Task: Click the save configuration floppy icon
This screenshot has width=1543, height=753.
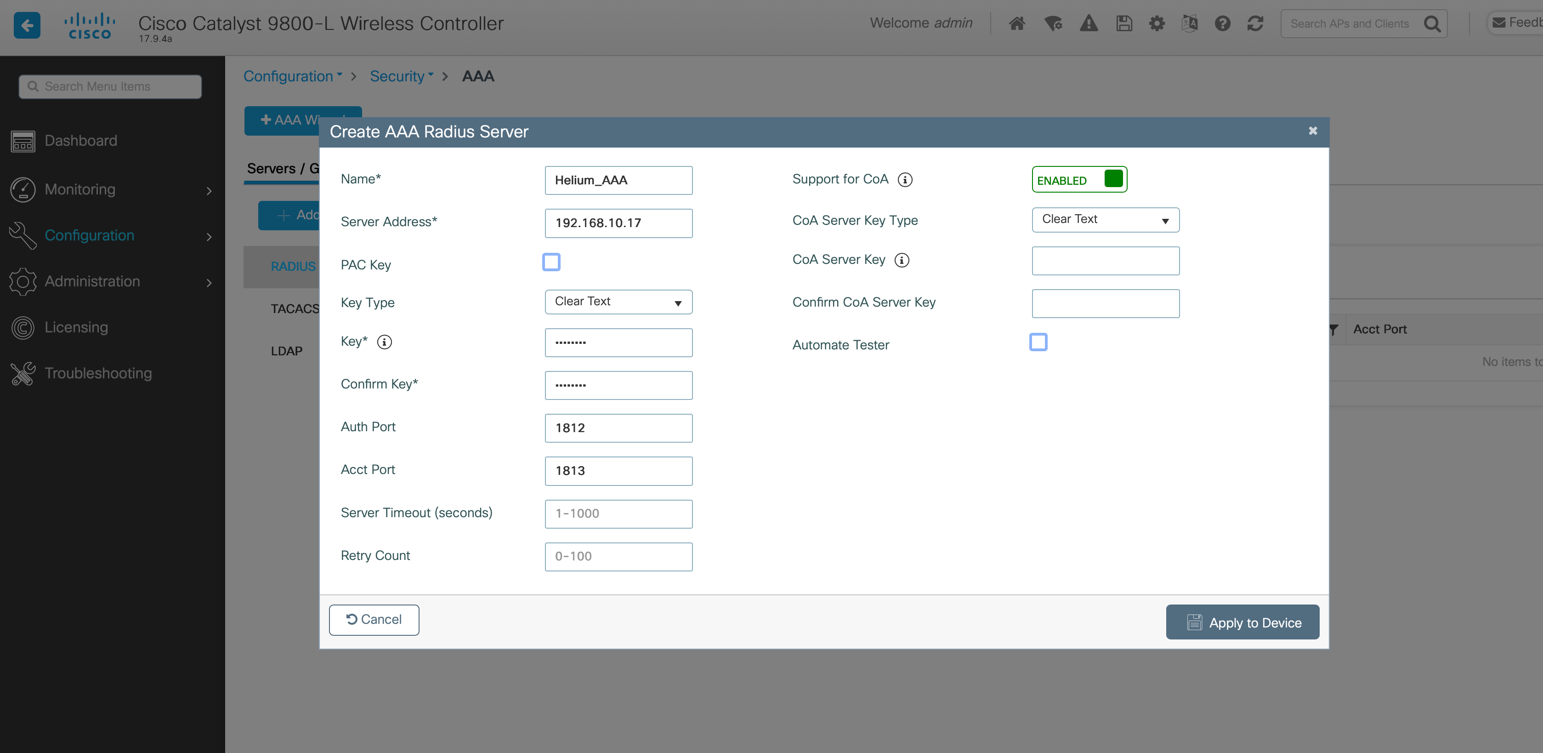Action: [1124, 24]
